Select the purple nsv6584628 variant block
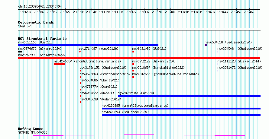Image resolution: width=269 pixels, height=139 pixels. click(206, 45)
